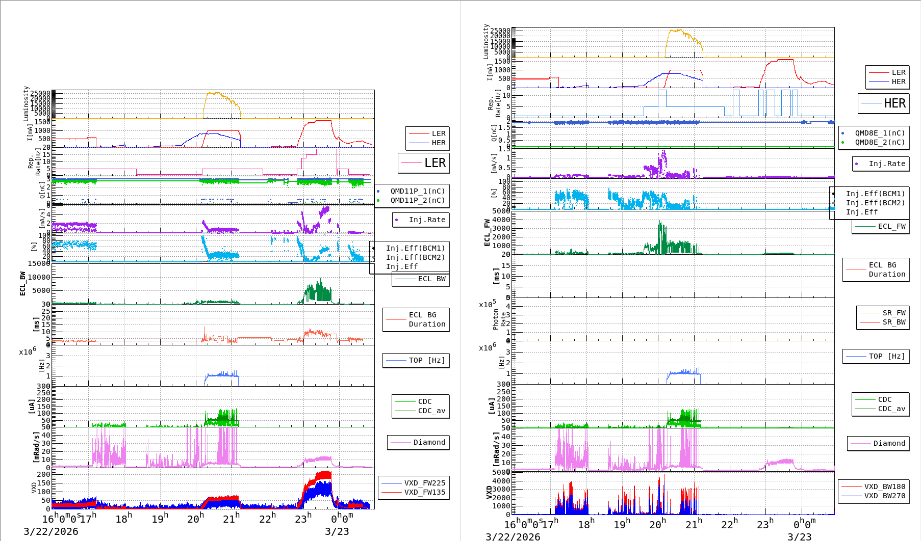Click the 3/22/2026 date label under left plot

(51, 531)
